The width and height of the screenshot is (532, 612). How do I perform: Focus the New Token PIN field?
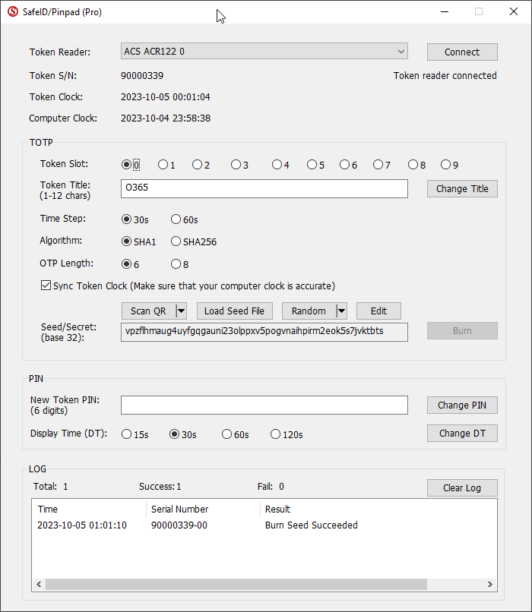[x=264, y=405]
